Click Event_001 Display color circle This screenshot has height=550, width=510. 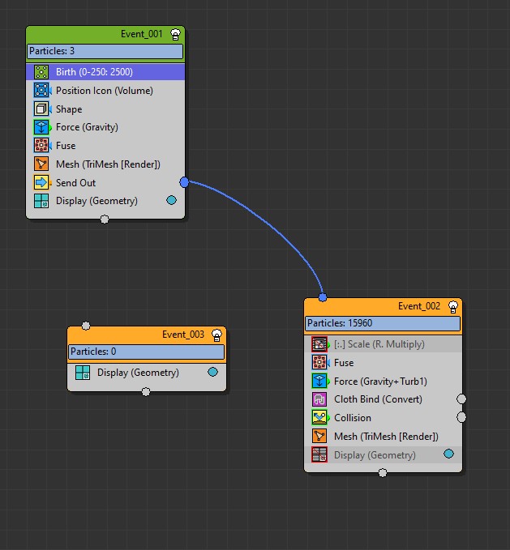tap(171, 200)
